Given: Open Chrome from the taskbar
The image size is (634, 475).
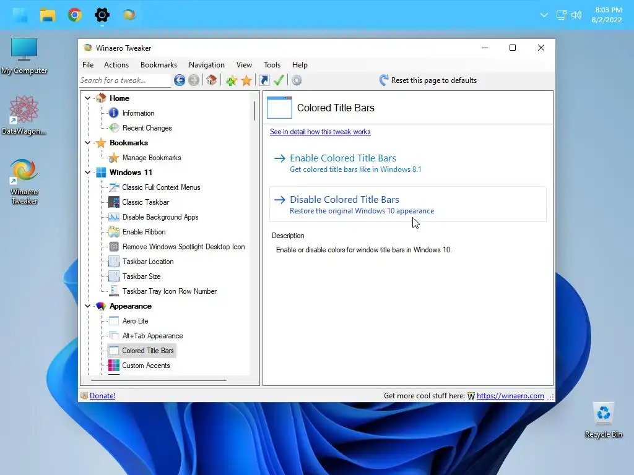Looking at the screenshot, I should 75,15.
